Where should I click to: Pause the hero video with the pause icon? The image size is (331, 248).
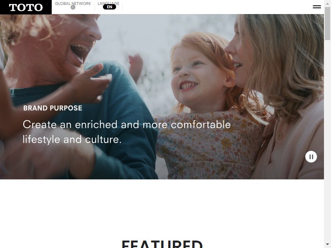tap(311, 157)
